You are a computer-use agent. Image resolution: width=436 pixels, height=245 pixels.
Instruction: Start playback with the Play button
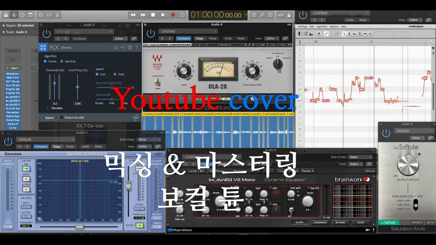pos(163,15)
